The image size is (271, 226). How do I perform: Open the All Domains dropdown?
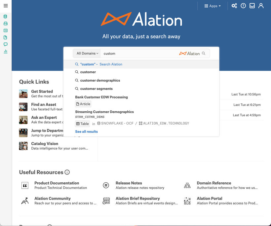click(87, 53)
